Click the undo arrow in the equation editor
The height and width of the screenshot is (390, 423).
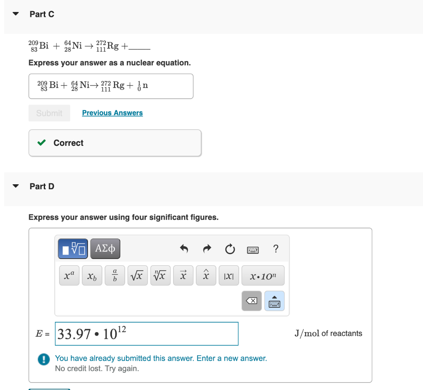tap(184, 248)
